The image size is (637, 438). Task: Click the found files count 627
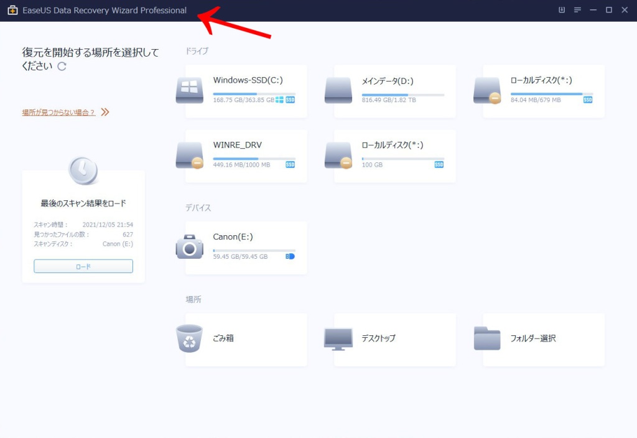pyautogui.click(x=128, y=235)
